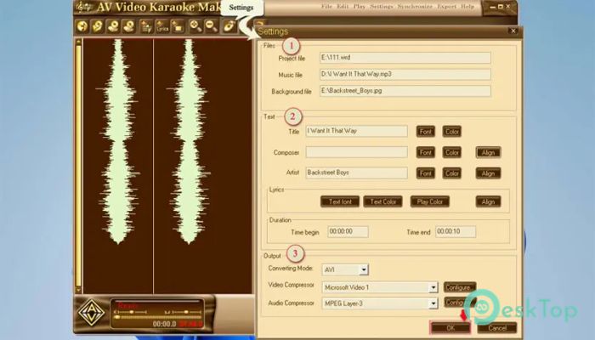595x340 pixels.
Task: Click the Lyrics icon in the toolbar
Action: (162, 26)
